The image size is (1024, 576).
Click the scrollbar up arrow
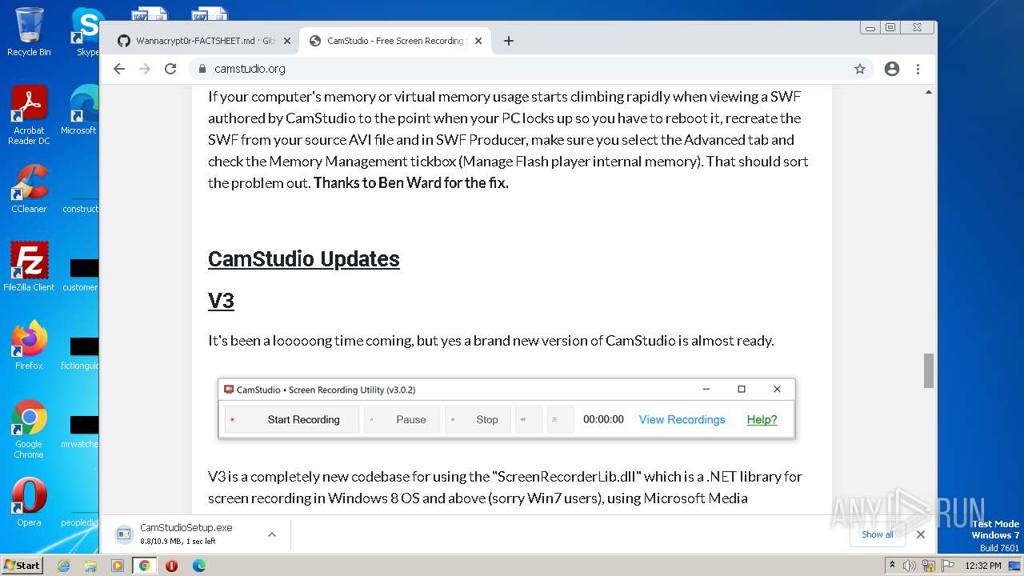[929, 92]
